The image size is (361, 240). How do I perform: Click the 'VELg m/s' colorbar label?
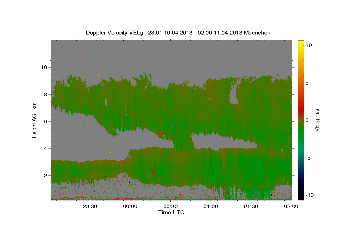click(x=317, y=120)
